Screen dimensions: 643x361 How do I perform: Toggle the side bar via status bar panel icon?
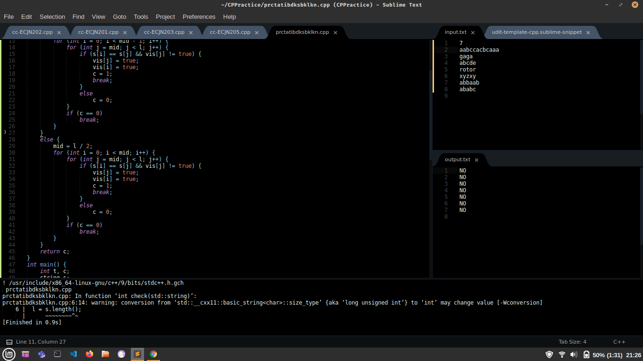[x=9, y=342]
